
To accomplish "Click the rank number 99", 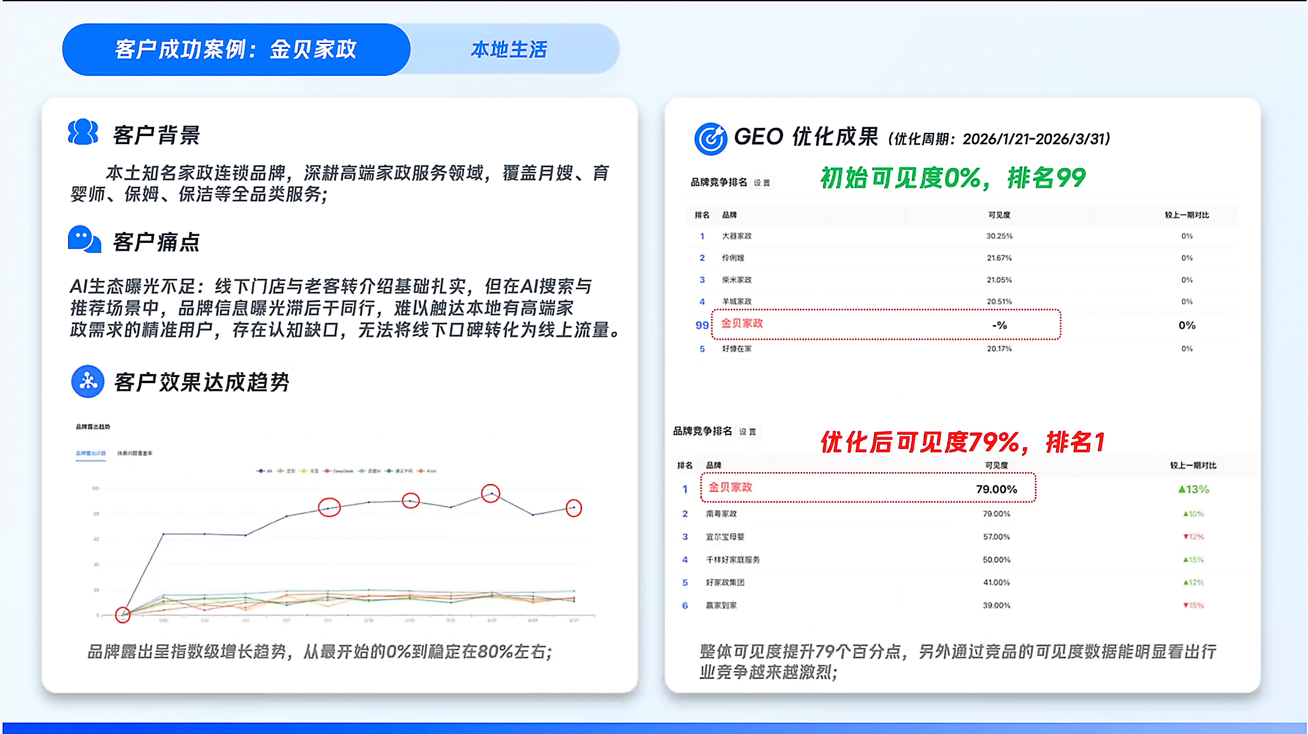I will (702, 325).
